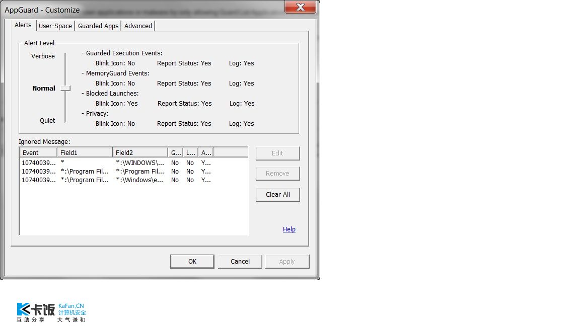Click the Field1 cell showing only *
This screenshot has width=580, height=326.
[x=62, y=162]
